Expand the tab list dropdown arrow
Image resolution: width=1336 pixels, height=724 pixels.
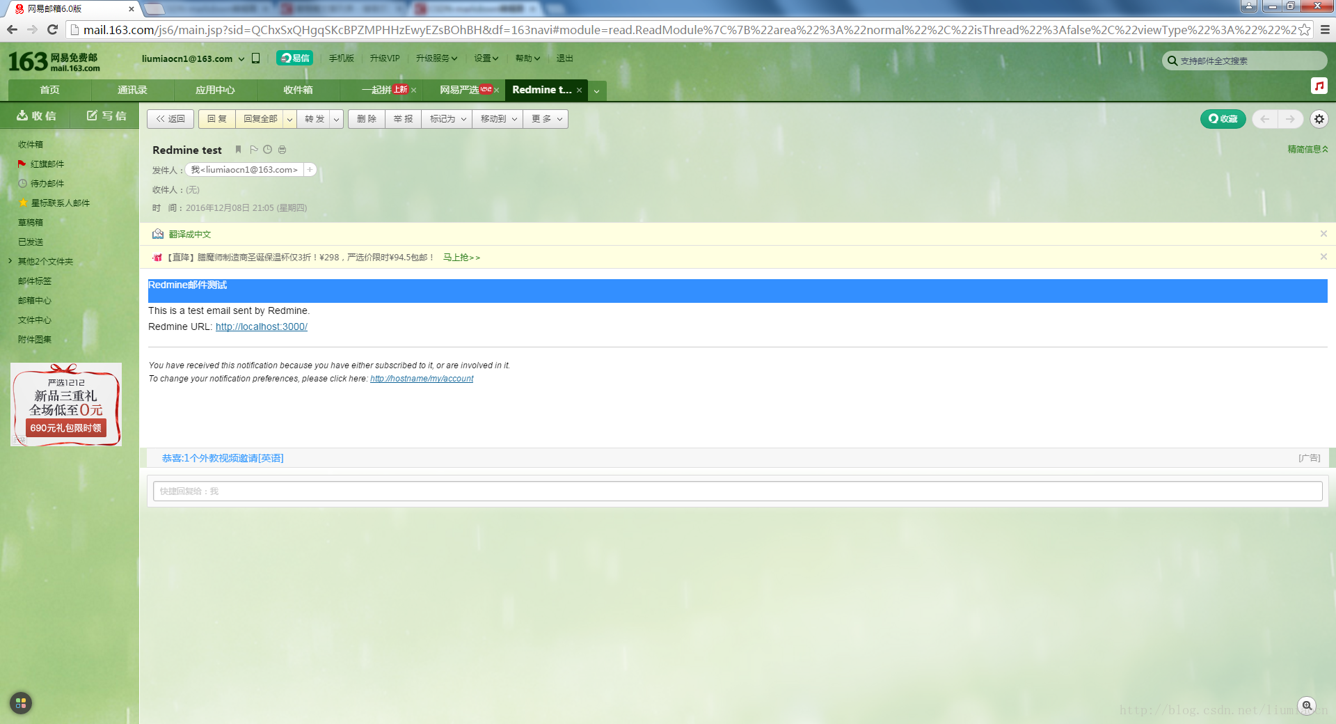coord(596,90)
